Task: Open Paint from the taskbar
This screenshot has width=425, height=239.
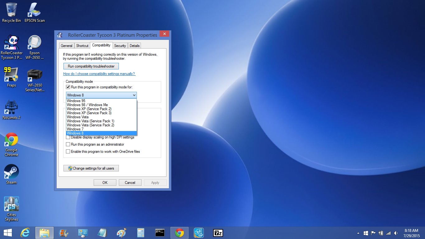Action: coord(121,233)
